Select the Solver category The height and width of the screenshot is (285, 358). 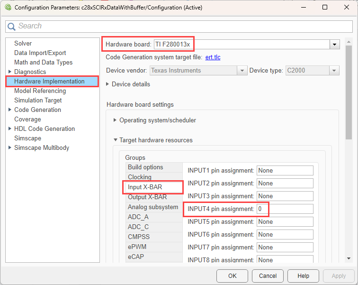click(x=23, y=43)
